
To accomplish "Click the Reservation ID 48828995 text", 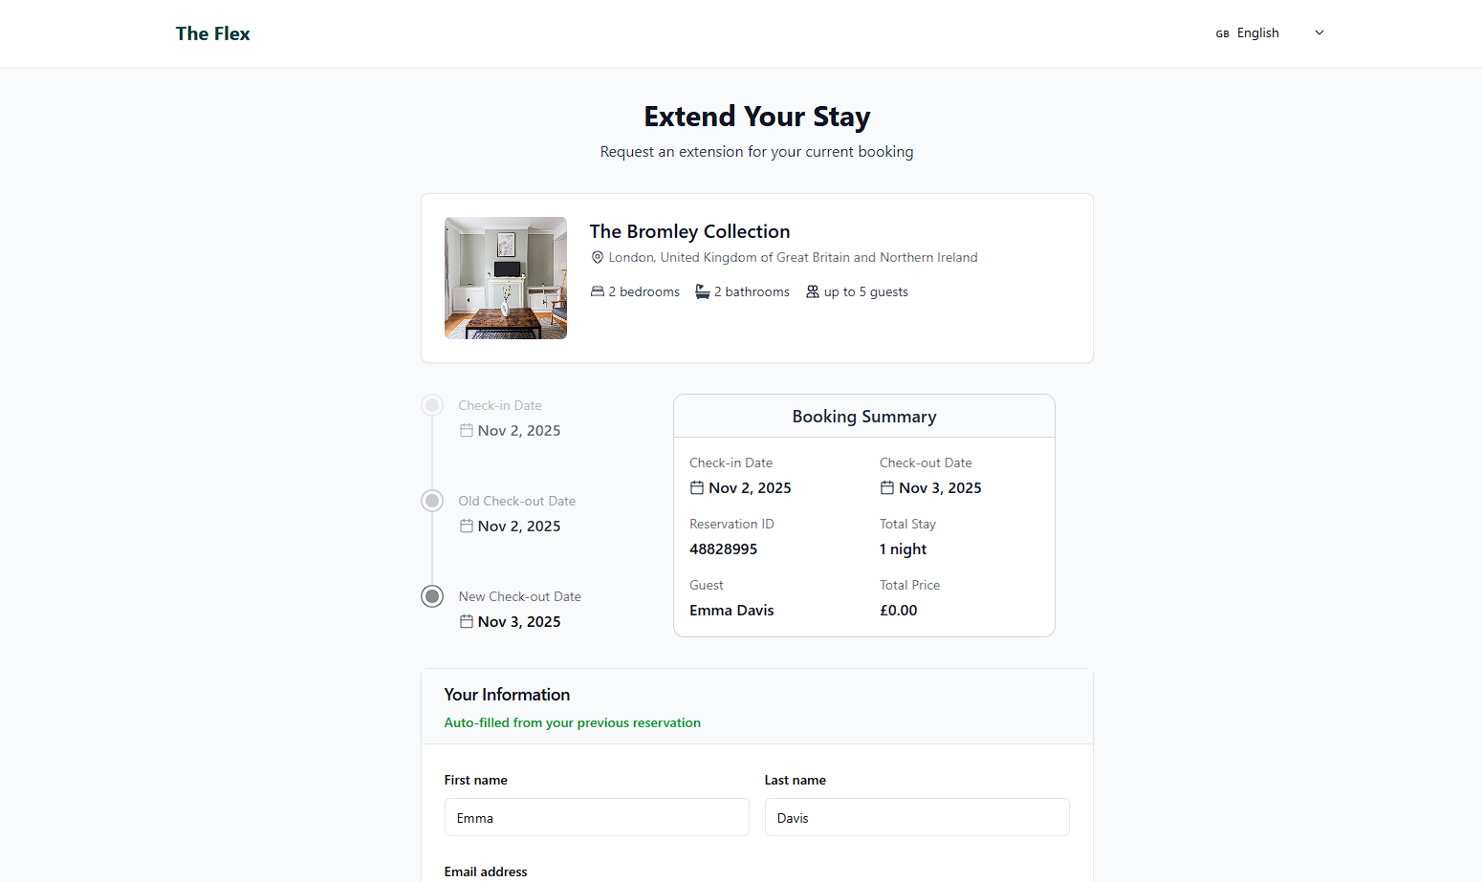I will click(x=723, y=549).
